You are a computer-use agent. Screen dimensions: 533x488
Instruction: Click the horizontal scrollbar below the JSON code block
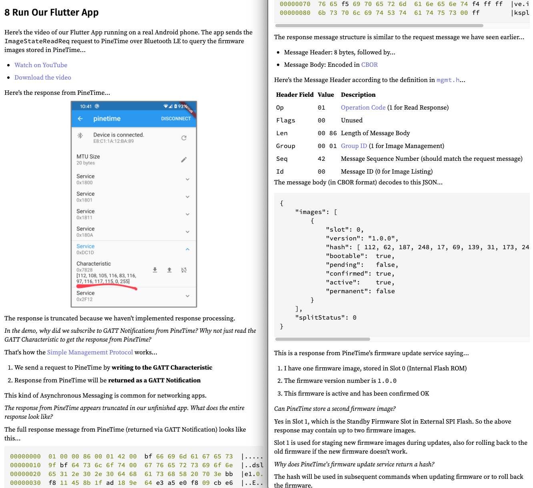pos(323,339)
